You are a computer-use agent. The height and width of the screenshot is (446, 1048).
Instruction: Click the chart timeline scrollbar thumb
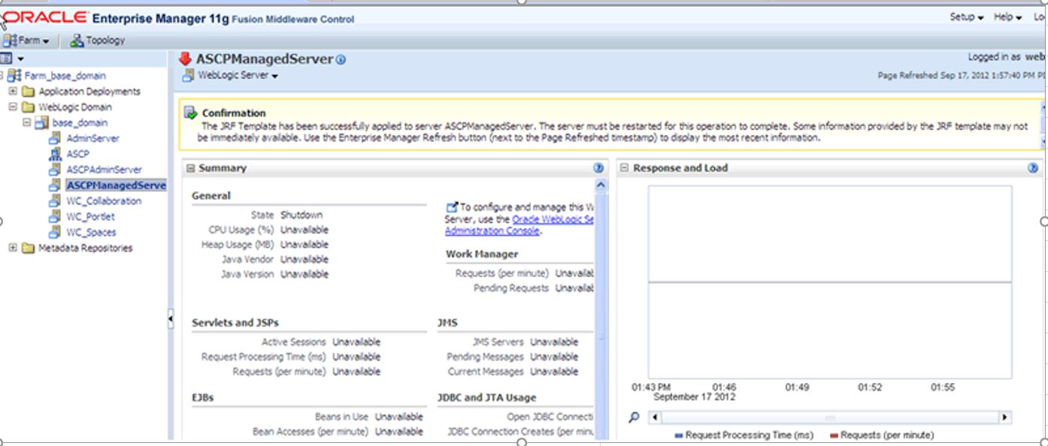point(829,417)
